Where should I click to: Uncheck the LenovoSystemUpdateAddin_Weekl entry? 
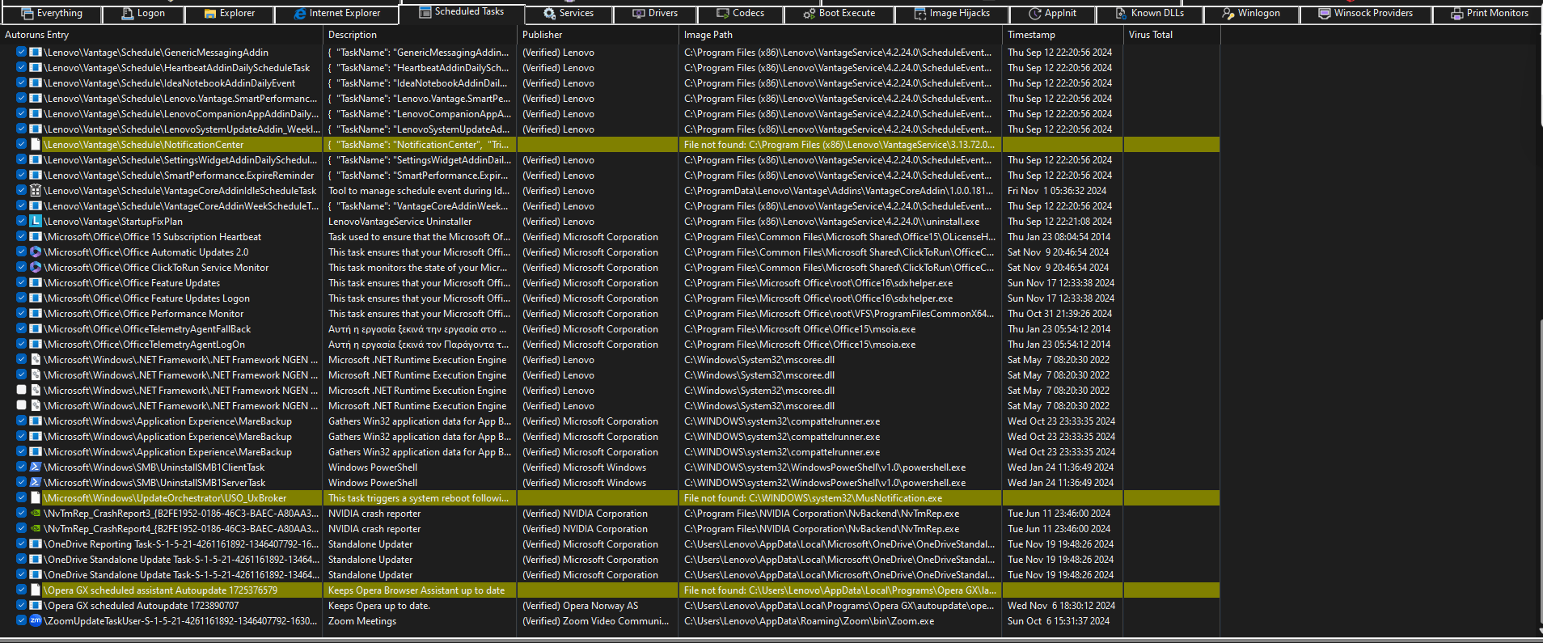click(22, 129)
